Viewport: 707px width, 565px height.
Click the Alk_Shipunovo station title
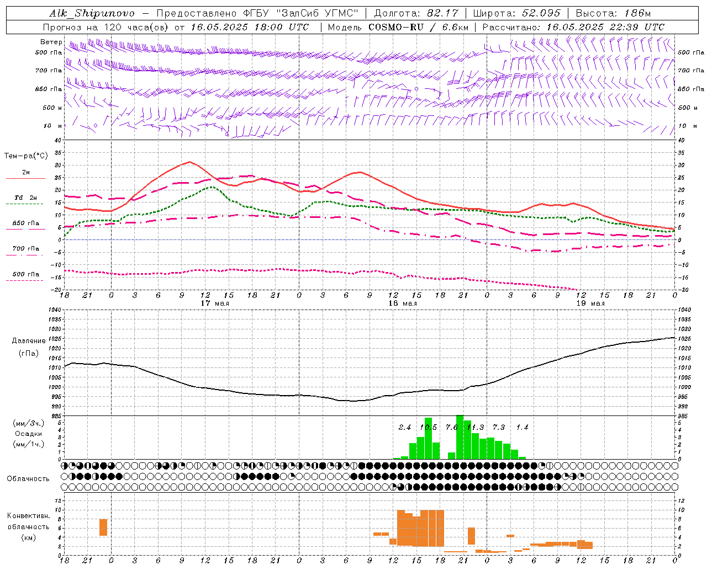92,13
